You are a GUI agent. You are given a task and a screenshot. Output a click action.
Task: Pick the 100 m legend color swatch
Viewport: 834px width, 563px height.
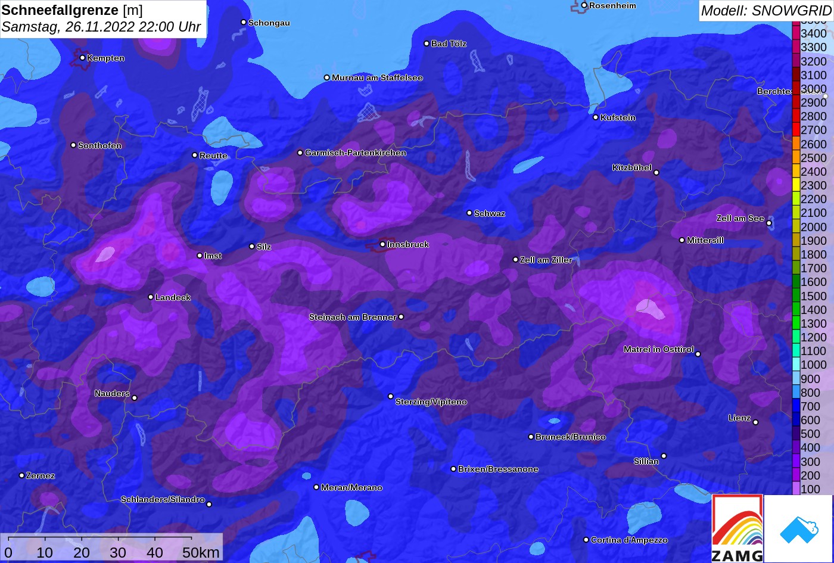[796, 489]
